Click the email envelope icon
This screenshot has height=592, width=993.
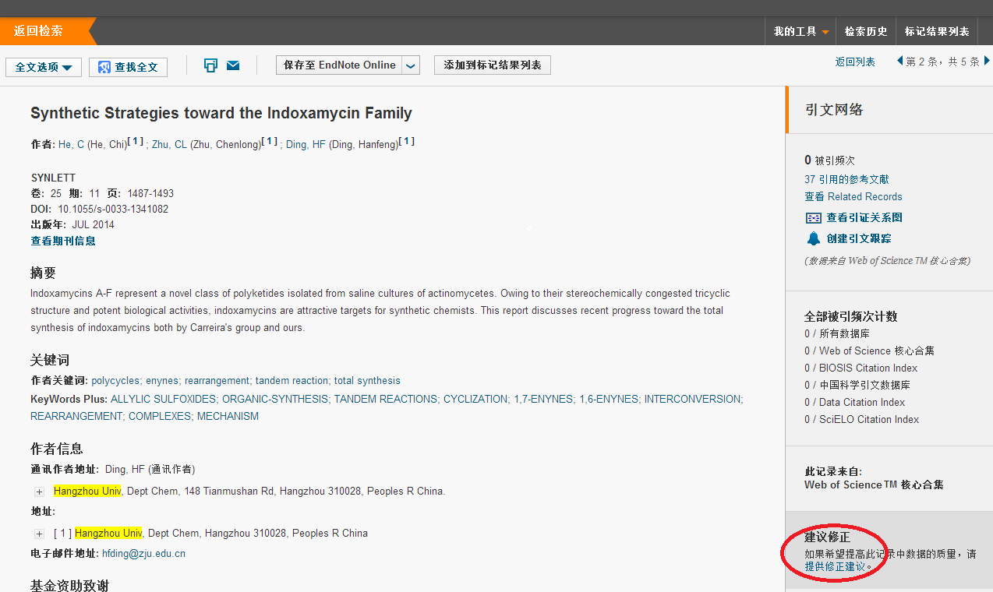click(x=233, y=65)
